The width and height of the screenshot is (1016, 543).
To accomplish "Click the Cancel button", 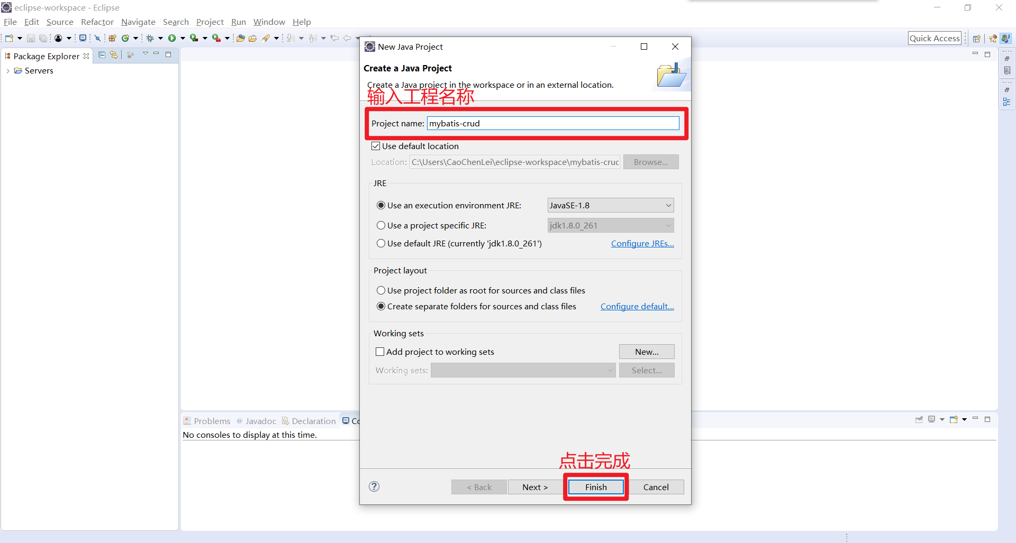I will click(x=656, y=487).
